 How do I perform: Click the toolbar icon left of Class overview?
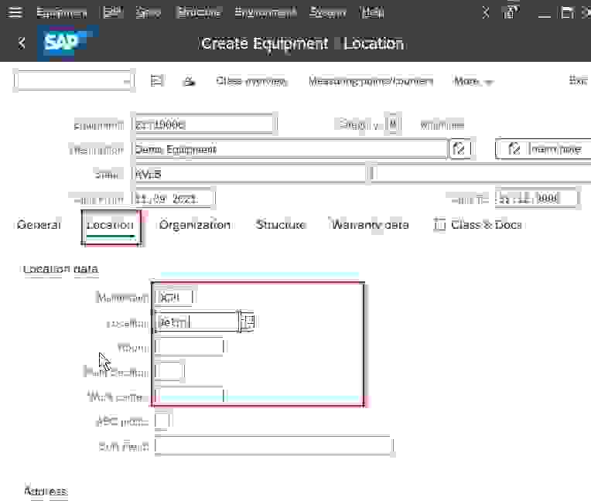(190, 80)
